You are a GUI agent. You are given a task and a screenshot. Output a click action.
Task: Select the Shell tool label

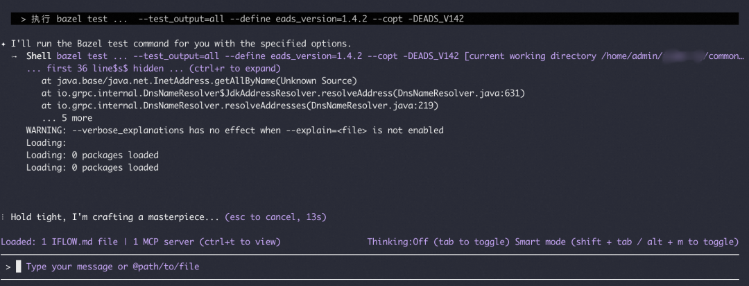pyautogui.click(x=39, y=56)
